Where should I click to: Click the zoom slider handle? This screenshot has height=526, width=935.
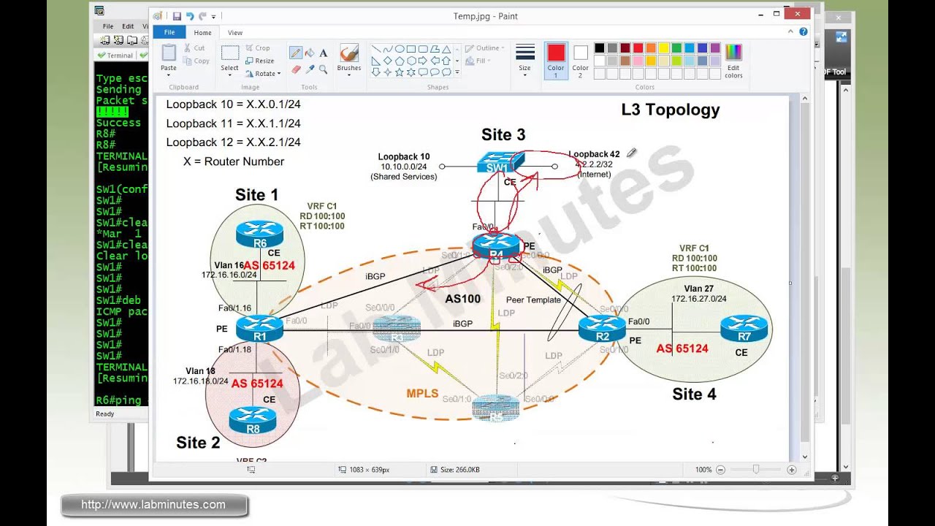[756, 470]
